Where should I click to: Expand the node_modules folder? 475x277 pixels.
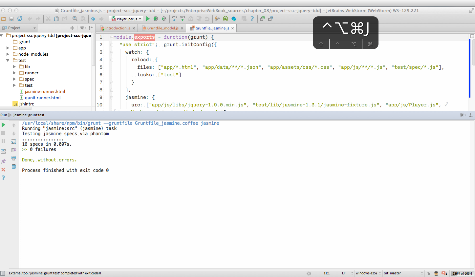8,54
